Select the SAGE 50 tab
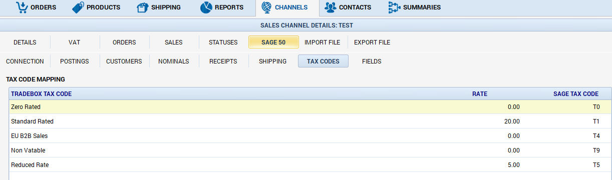The height and width of the screenshot is (180, 612). click(x=273, y=42)
